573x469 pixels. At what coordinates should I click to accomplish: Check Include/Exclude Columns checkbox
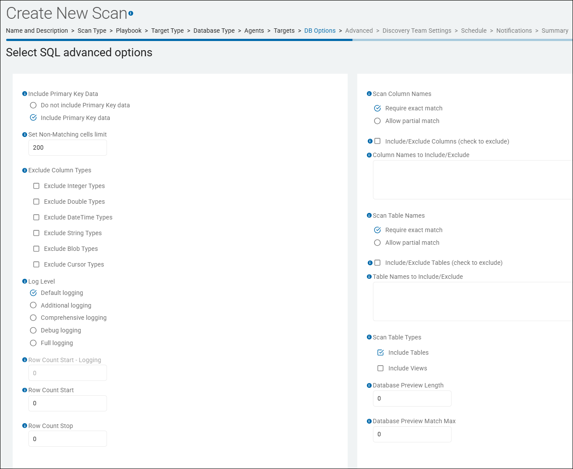point(378,141)
